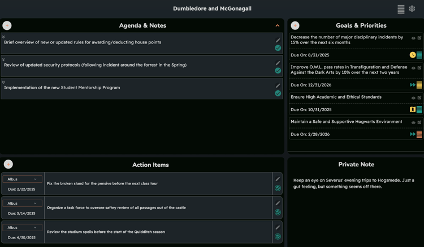Viewport: 424px width, 247px height.
Task: Edit the security protocols agenda note
Action: pyautogui.click(x=278, y=63)
